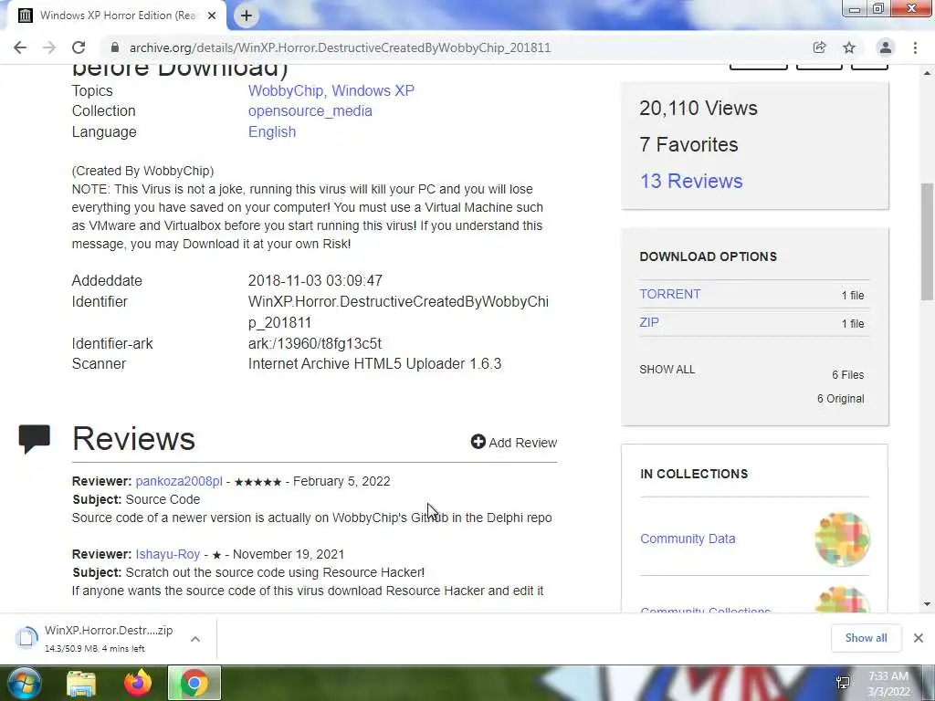The height and width of the screenshot is (701, 935).
Task: Launch Firefox from the taskbar
Action: (x=138, y=683)
